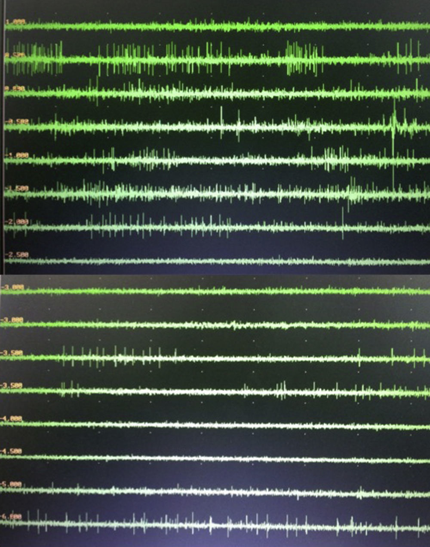Screen dimensions: 430x547
Task: Select the lower -3.500 trace label
Action: pyautogui.click(x=13, y=386)
